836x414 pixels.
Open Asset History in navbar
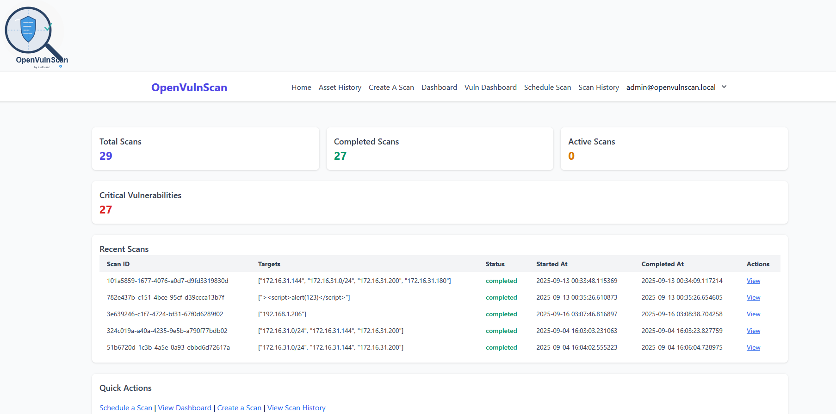pos(340,87)
